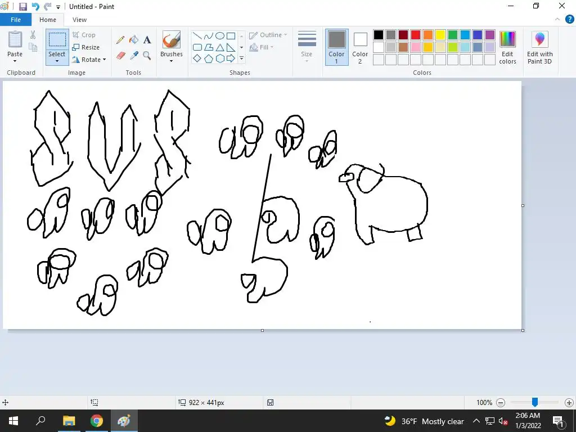
Task: Switch to the Home tab
Action: tap(48, 20)
